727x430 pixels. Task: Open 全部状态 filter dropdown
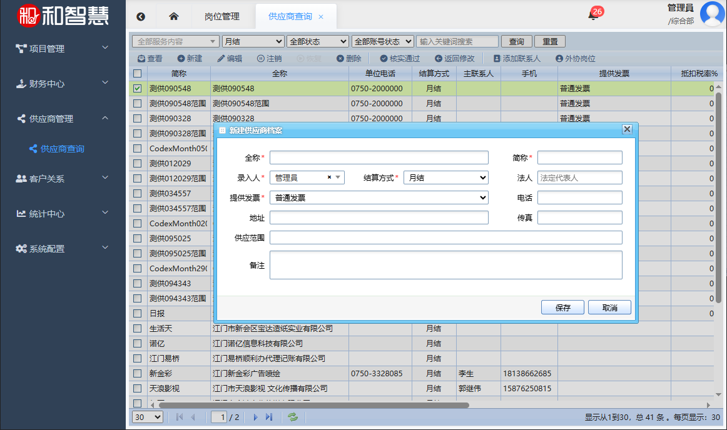tap(318, 41)
